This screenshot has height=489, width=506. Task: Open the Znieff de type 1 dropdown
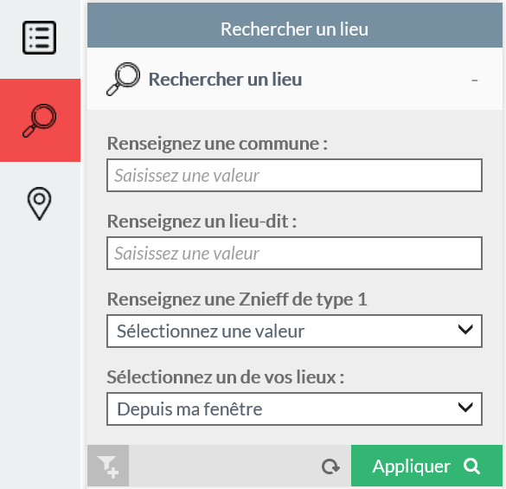tap(294, 331)
